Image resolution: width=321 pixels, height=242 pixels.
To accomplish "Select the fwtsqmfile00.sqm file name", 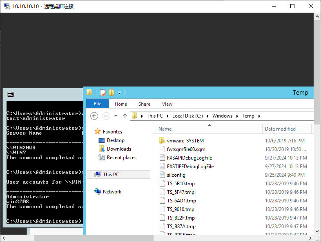I will [186, 149].
